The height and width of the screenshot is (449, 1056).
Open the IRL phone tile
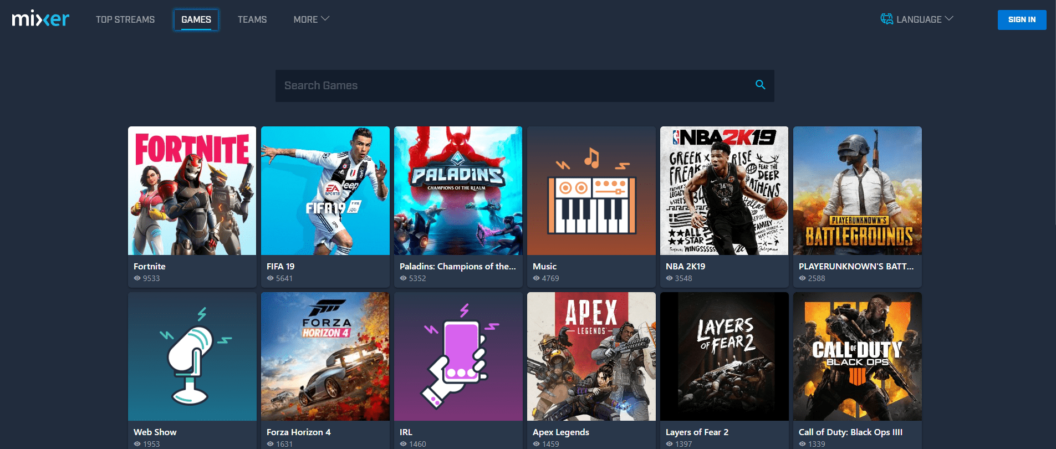(x=458, y=356)
